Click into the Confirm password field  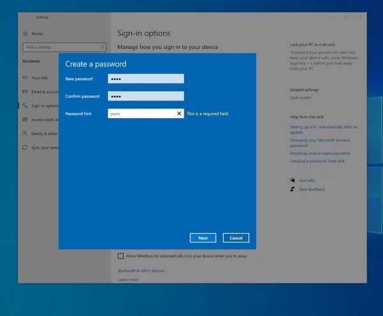(146, 96)
